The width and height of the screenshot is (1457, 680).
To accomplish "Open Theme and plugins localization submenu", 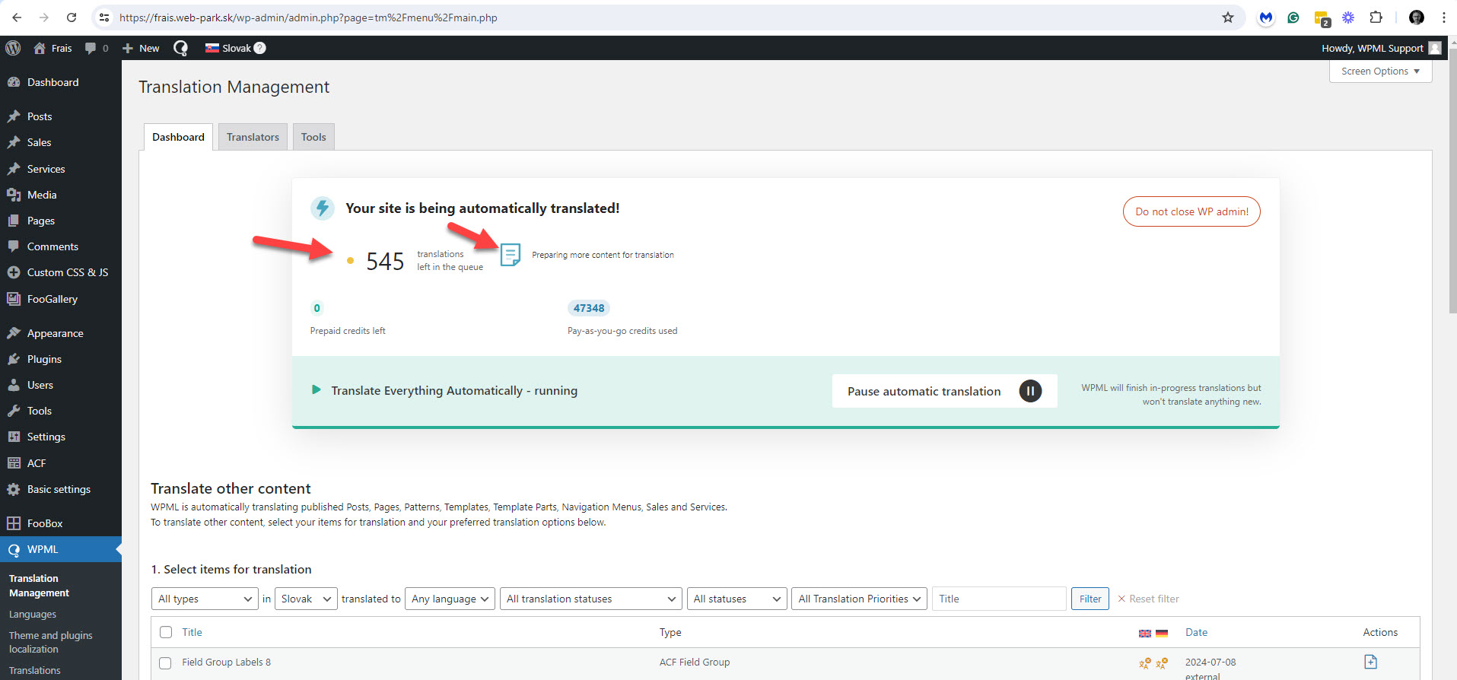I will tap(51, 642).
